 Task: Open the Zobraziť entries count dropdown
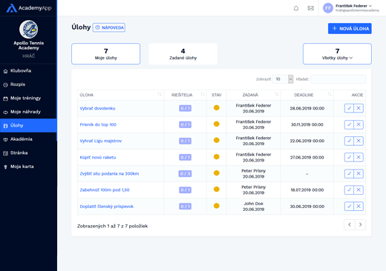[283, 79]
